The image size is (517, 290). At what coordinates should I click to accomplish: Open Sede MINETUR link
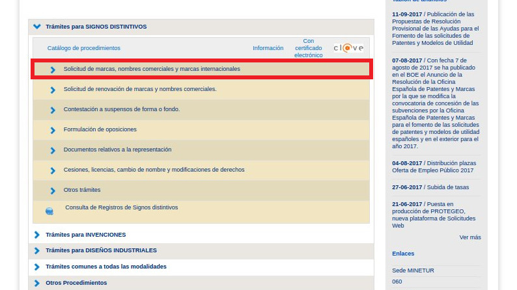(x=413, y=270)
